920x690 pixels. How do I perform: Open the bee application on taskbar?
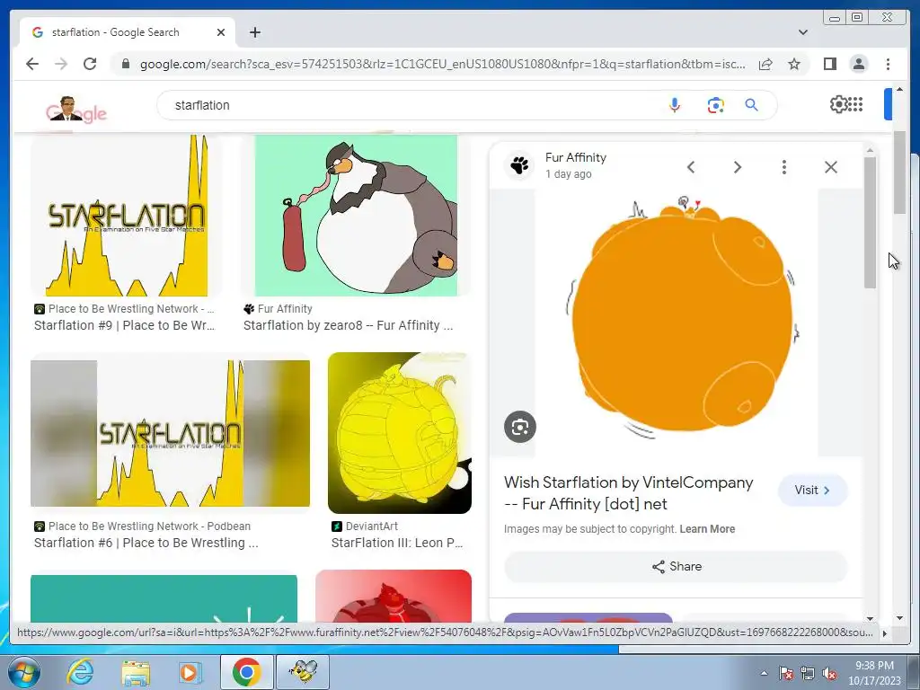303,672
